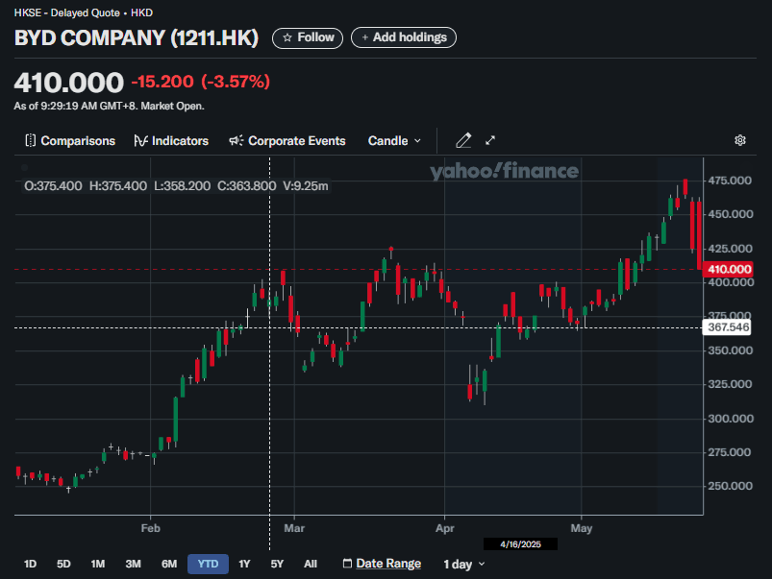The image size is (772, 579).
Task: Click the 425.000 axis price label
Action: coord(730,249)
